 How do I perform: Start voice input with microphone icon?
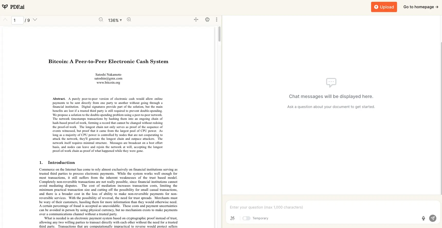(423, 218)
